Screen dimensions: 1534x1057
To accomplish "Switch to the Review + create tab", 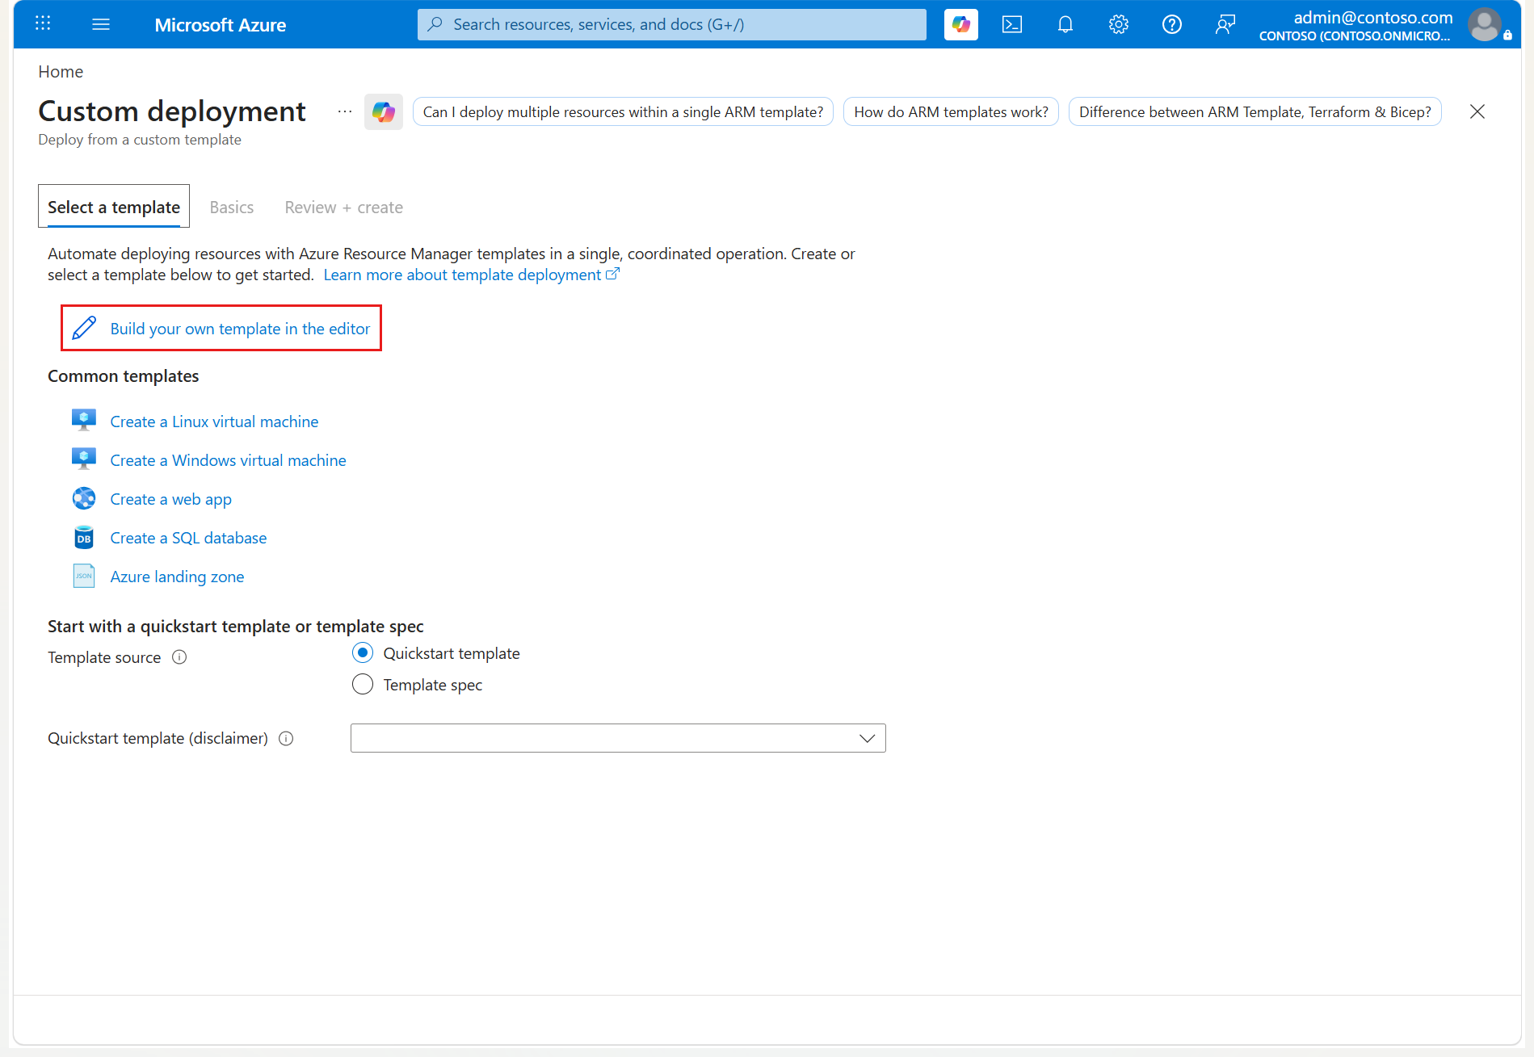I will 344,208.
